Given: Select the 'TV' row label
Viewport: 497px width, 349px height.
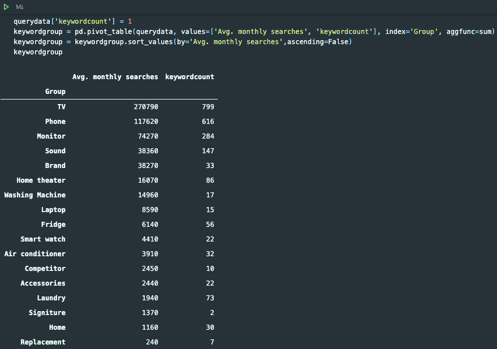Looking at the screenshot, I should click(x=62, y=107).
